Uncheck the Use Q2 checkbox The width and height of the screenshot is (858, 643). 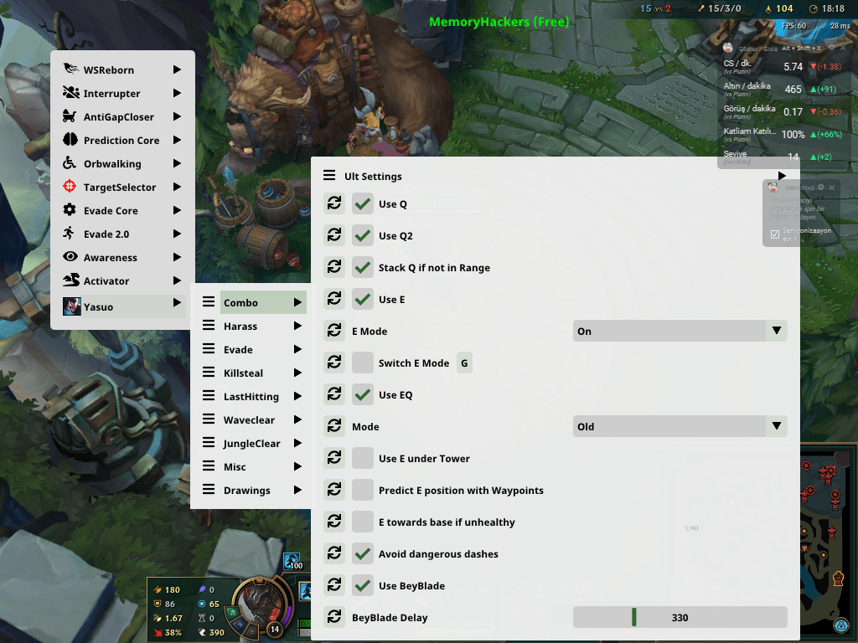coord(362,235)
